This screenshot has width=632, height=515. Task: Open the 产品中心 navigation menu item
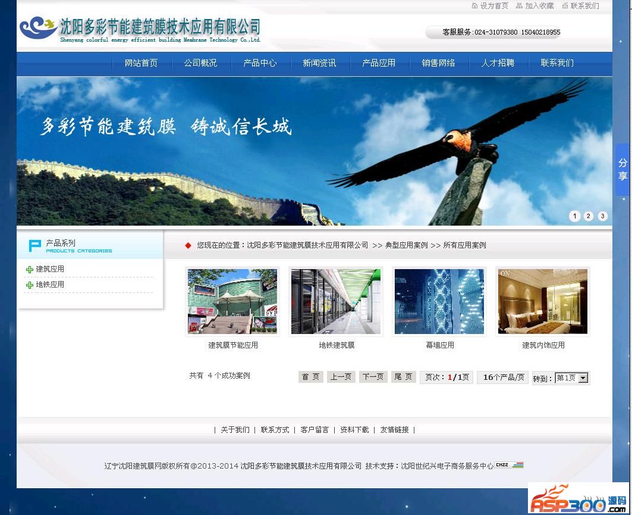(x=260, y=63)
